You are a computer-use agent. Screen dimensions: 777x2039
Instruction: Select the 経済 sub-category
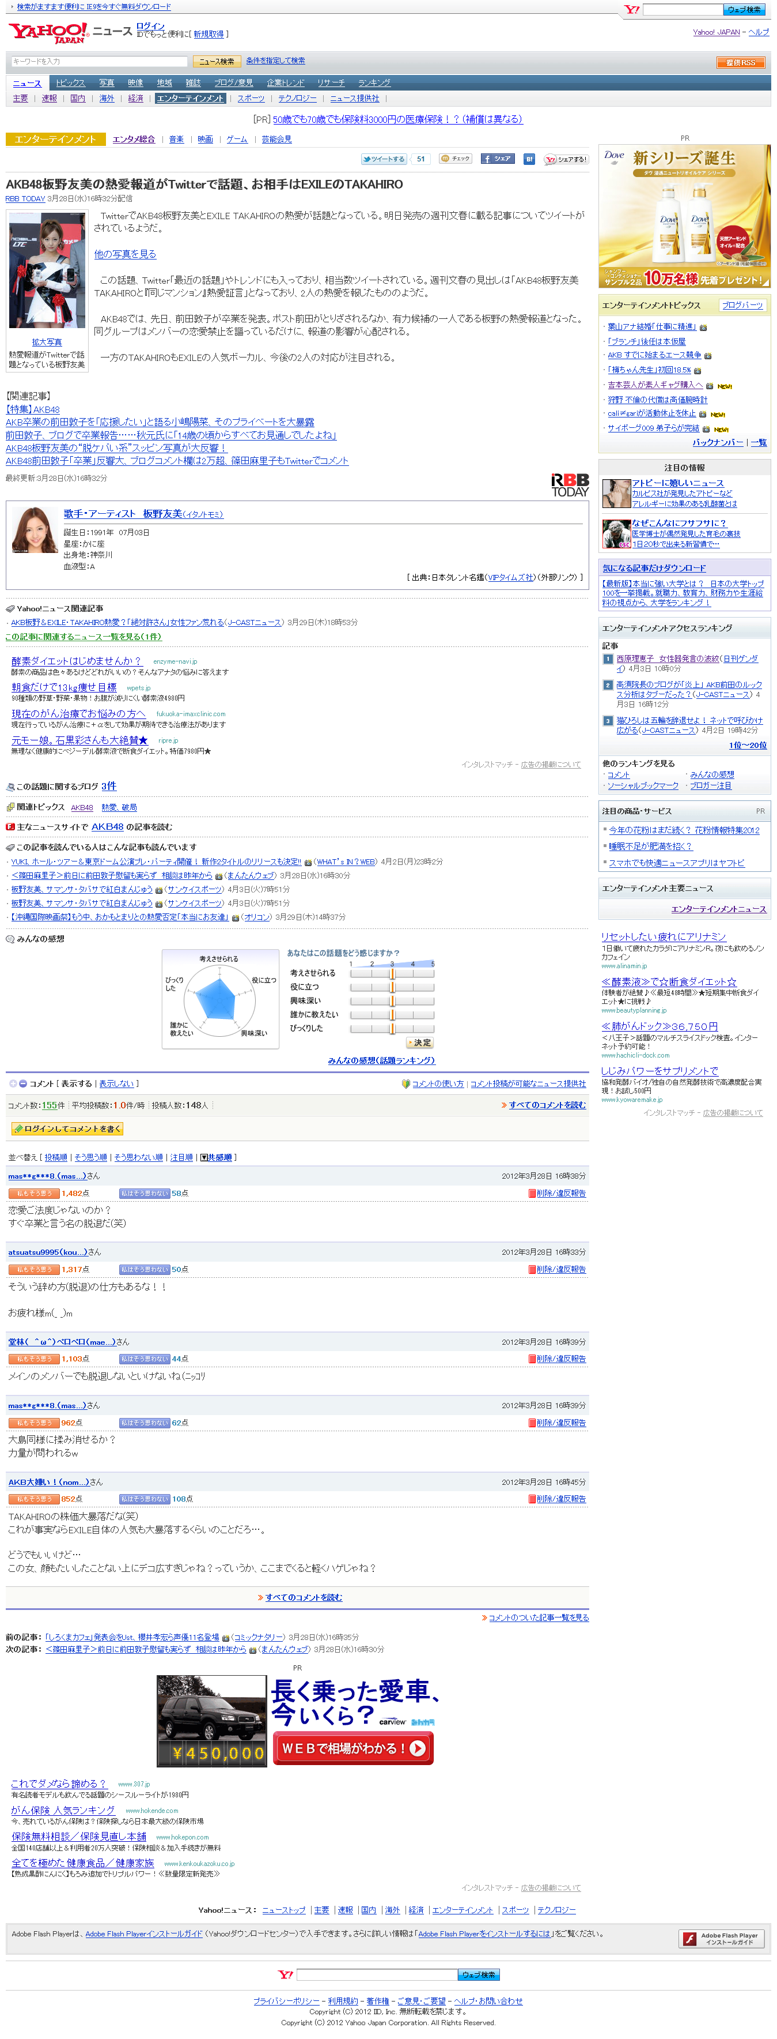136,99
